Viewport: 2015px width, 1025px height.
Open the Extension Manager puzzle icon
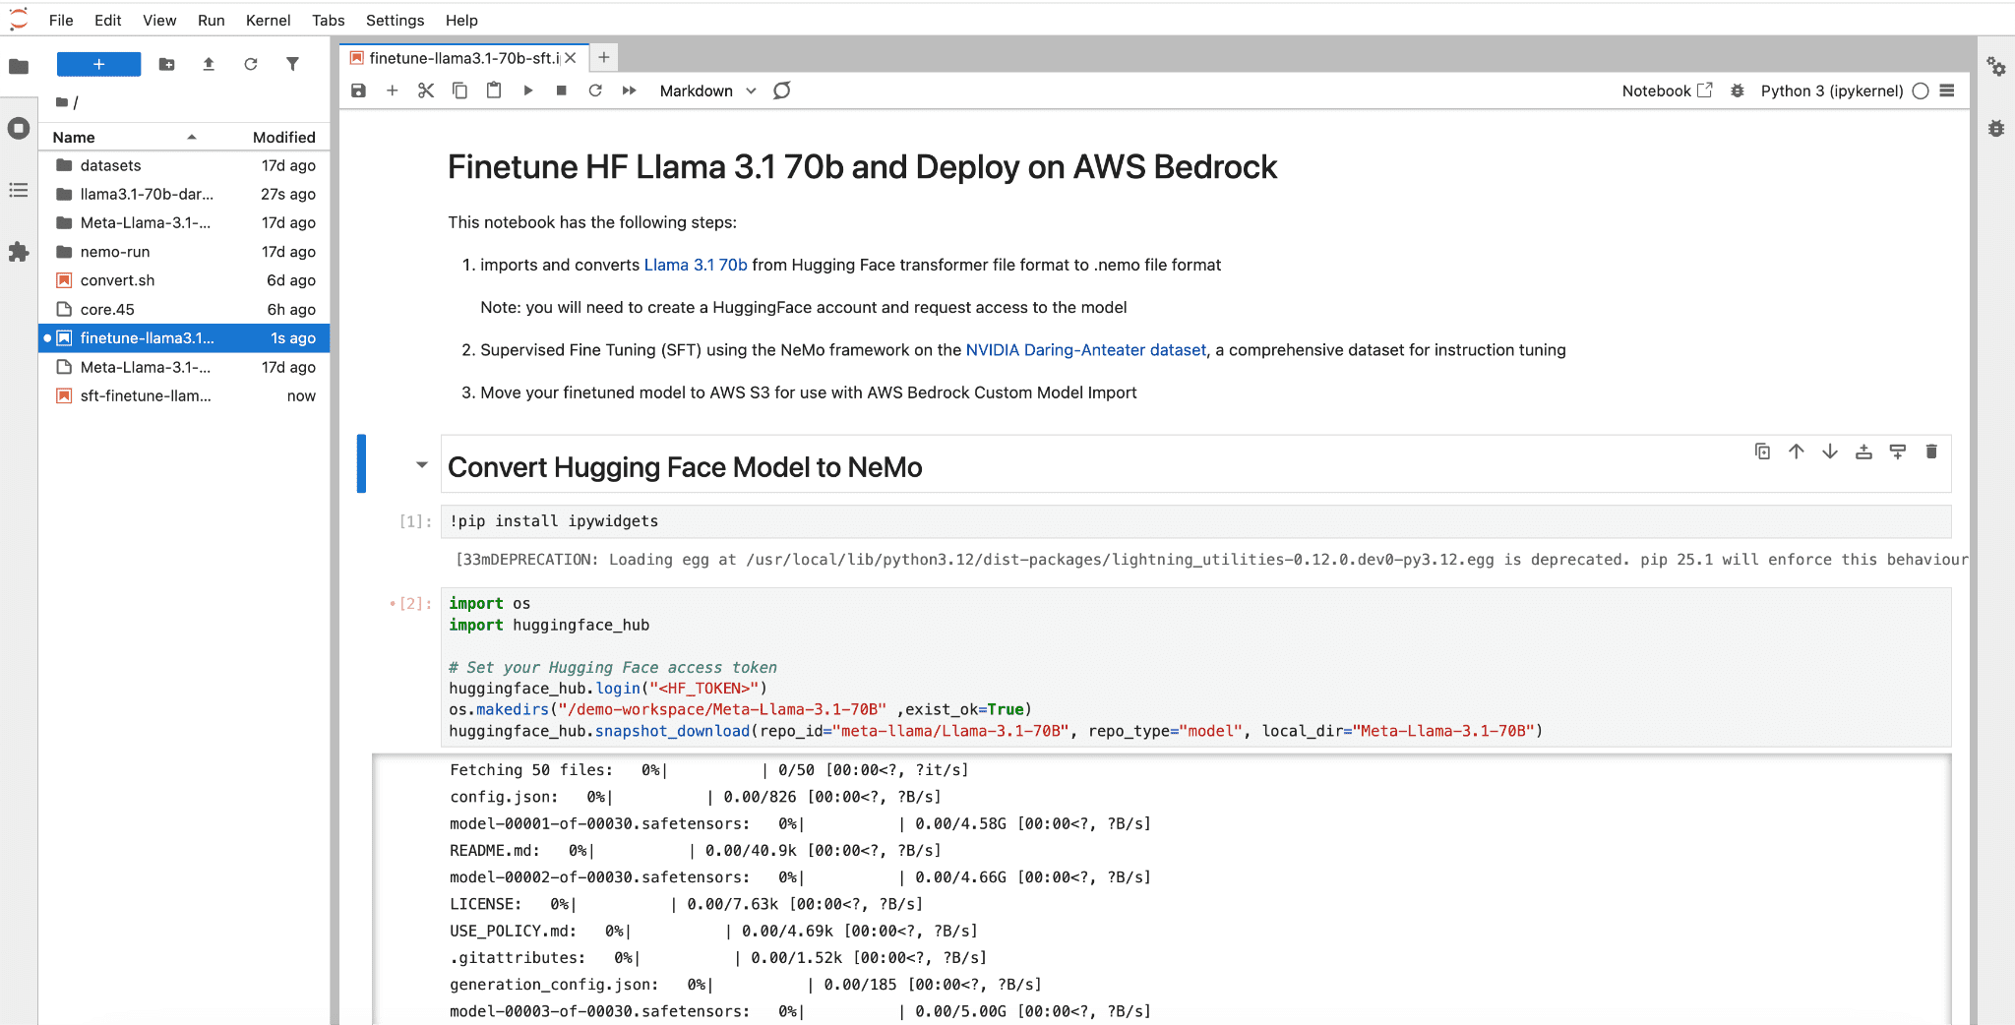tap(18, 252)
